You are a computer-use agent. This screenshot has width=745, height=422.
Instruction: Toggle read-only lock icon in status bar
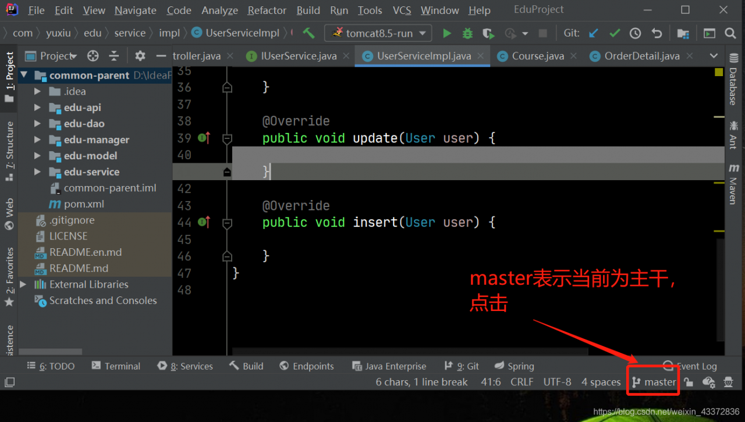(x=689, y=382)
